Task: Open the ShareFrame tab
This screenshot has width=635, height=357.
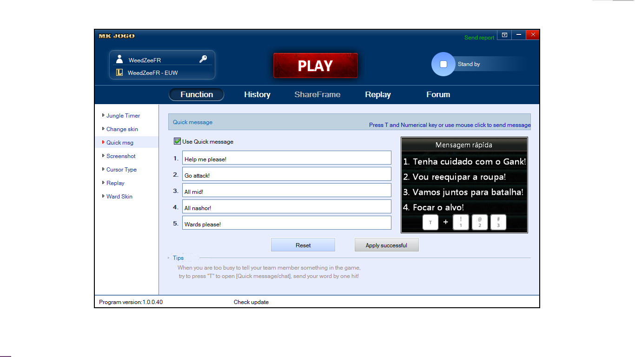Action: click(317, 94)
